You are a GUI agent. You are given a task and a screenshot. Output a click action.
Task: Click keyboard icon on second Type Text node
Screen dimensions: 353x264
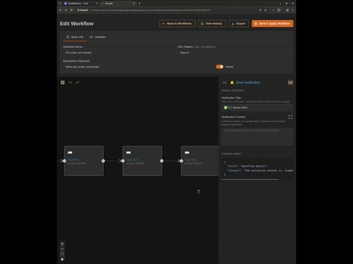click(x=129, y=153)
